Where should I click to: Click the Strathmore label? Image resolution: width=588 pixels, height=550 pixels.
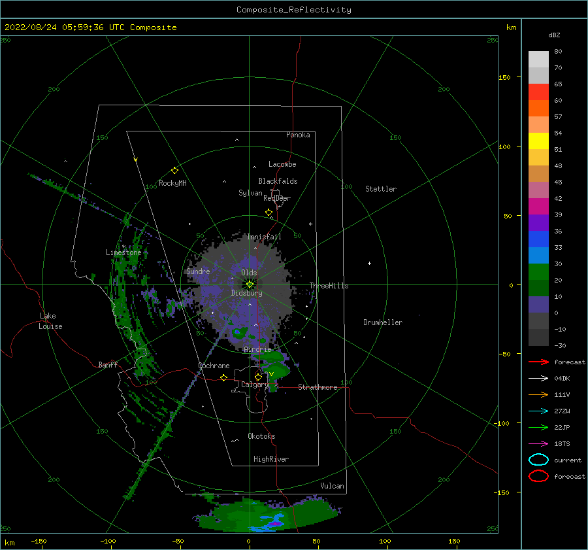click(x=318, y=387)
